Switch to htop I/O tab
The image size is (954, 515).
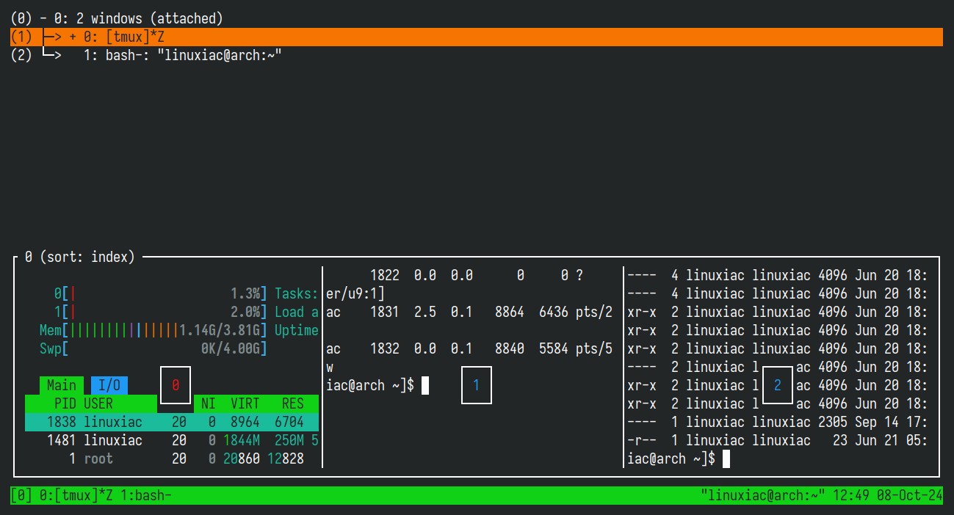pyautogui.click(x=109, y=385)
